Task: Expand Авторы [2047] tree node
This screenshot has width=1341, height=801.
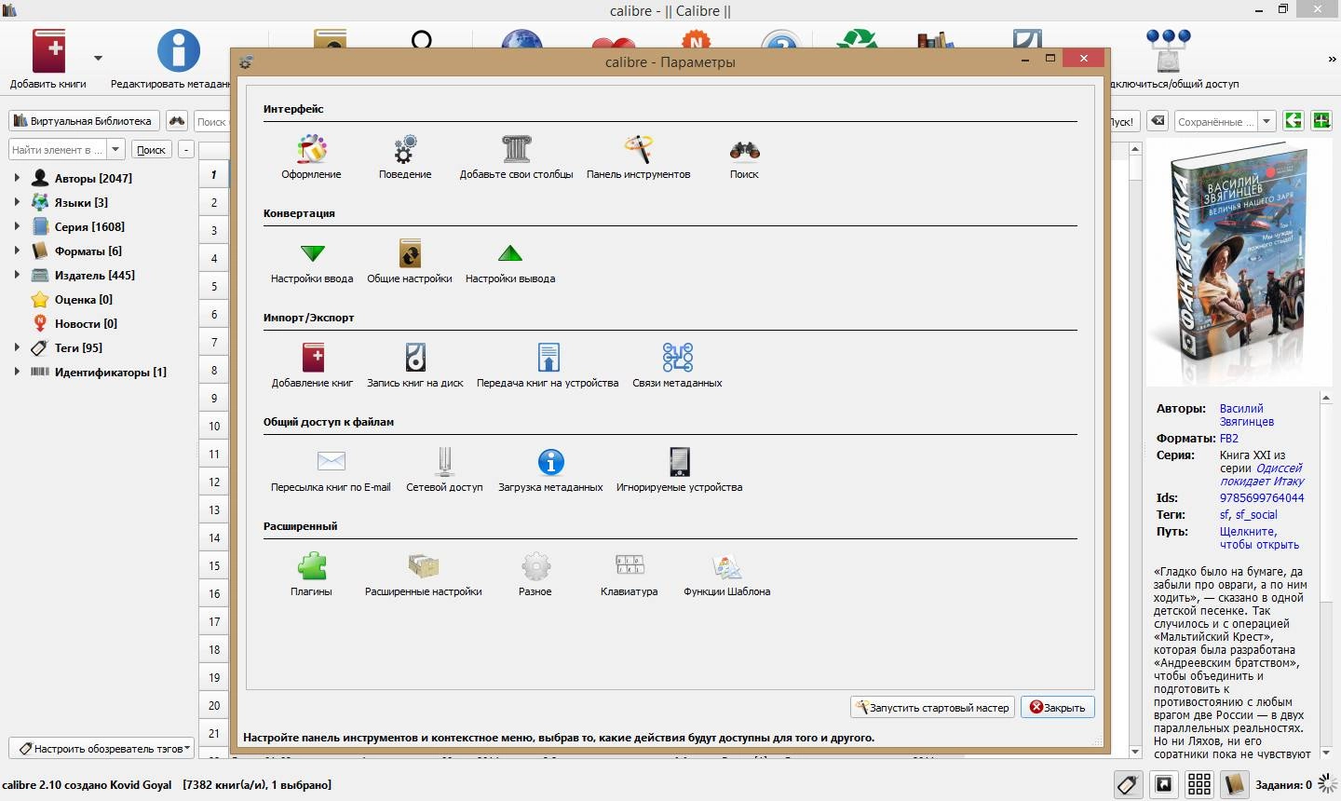Action: click(17, 178)
